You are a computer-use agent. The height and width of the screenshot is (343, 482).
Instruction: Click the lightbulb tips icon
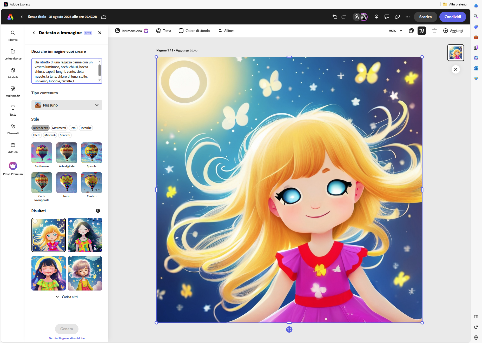pos(376,17)
